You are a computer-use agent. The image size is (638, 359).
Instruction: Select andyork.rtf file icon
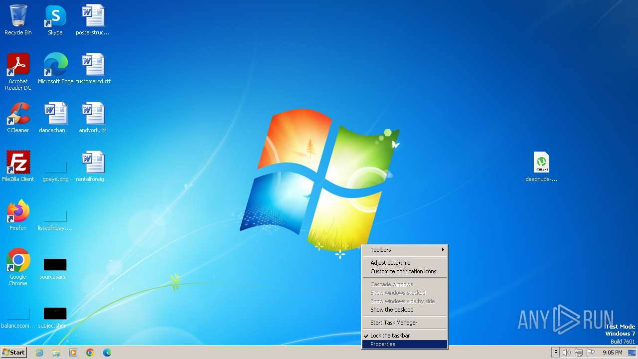click(93, 117)
